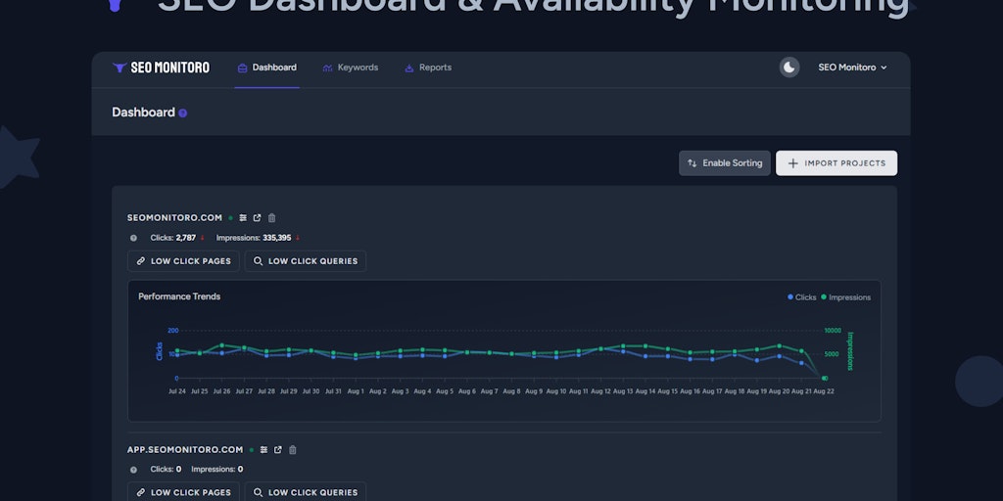Click the Dashboard tab briefcase icon

[x=243, y=68]
